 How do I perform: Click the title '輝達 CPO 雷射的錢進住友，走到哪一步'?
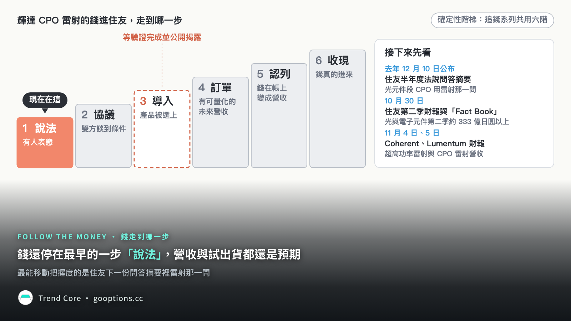coord(100,20)
